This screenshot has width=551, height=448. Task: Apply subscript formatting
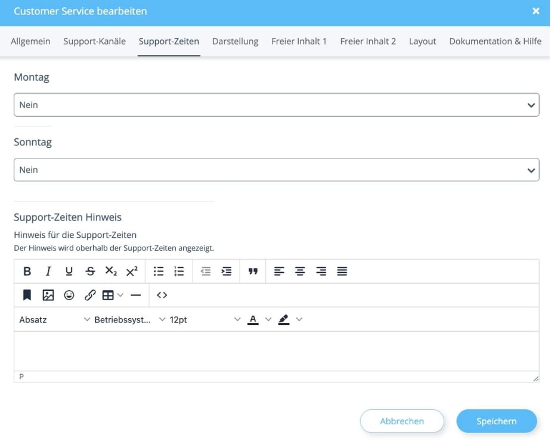click(111, 272)
